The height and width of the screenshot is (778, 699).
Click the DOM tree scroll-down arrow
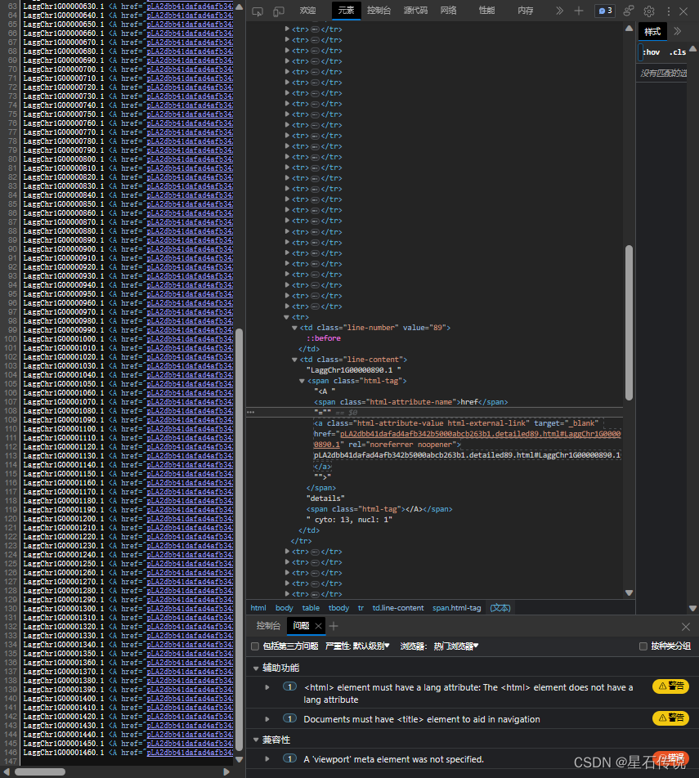[x=629, y=592]
